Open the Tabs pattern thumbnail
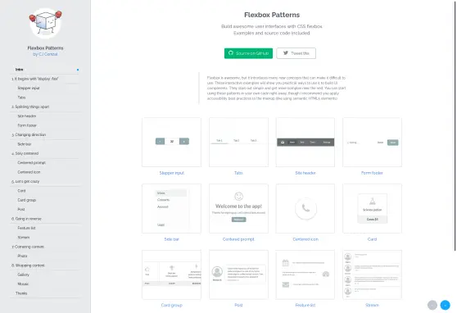 [x=238, y=143]
